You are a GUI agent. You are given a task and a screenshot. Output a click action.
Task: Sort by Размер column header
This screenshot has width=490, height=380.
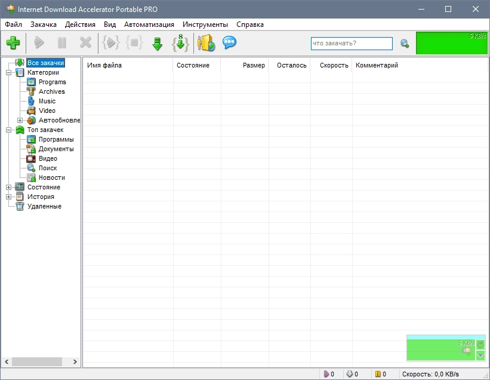coord(244,65)
